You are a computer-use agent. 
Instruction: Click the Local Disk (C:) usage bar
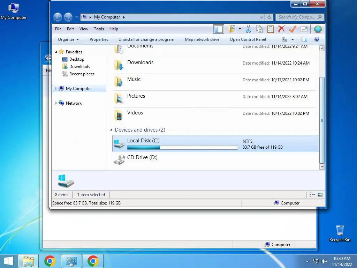182,148
